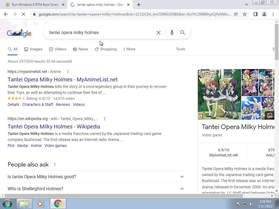
Task: Open Action Center flag in tray
Action: click(x=238, y=204)
